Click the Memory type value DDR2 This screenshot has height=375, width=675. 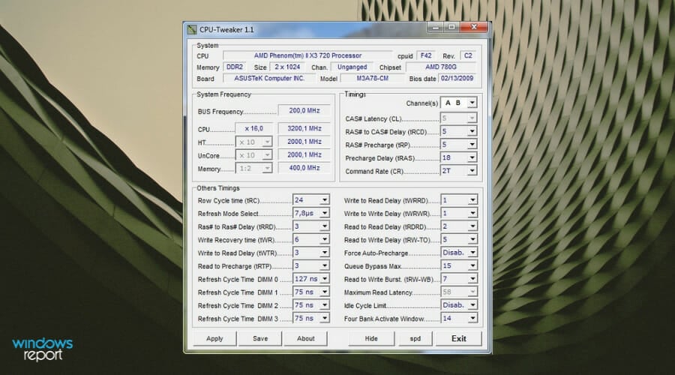(x=235, y=67)
